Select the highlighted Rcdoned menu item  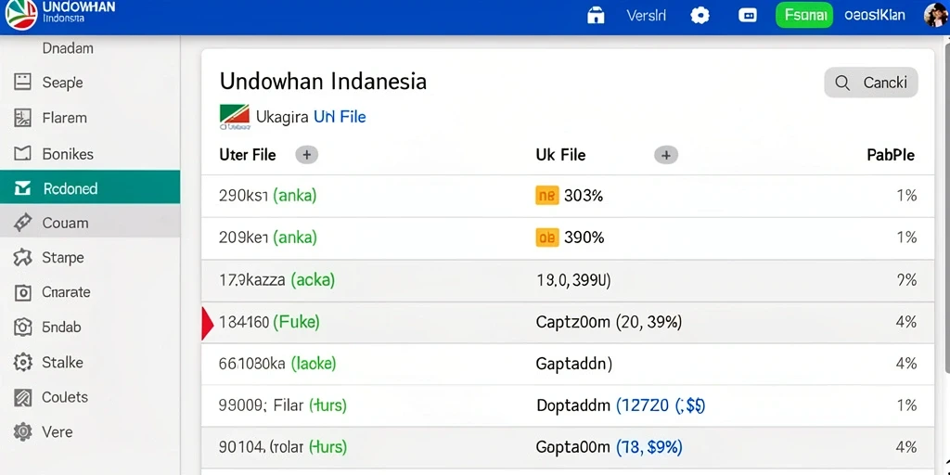coord(90,188)
